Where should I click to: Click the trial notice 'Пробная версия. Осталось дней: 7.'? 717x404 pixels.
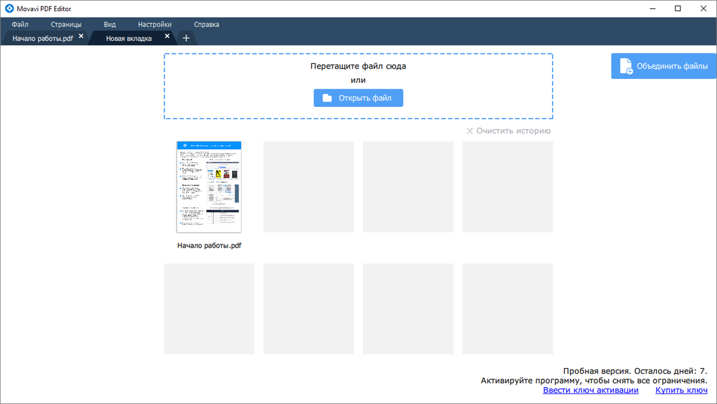(635, 371)
